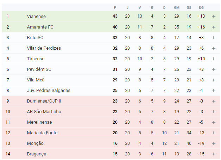Open plus icon for Vilar de Perdizes
This screenshot has height=160, width=221.
[214, 48]
